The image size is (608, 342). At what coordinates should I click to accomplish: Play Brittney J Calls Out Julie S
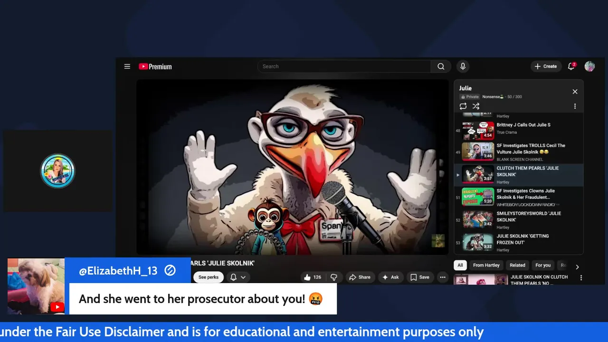(x=519, y=130)
